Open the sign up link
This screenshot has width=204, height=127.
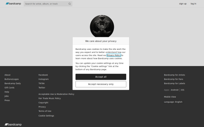tap(183, 4)
